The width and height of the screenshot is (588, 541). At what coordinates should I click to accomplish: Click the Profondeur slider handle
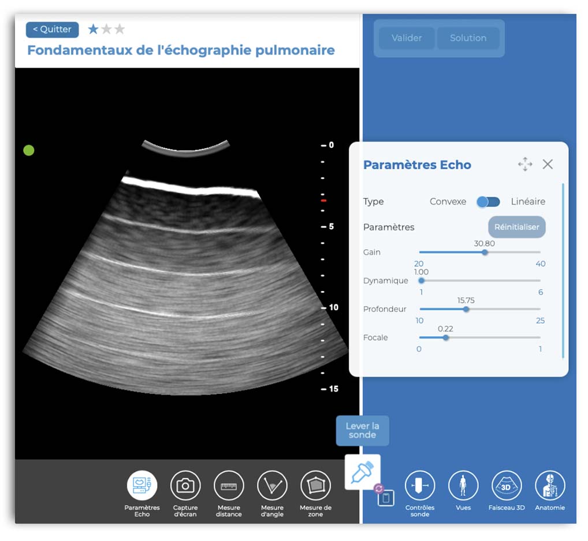pos(466,309)
